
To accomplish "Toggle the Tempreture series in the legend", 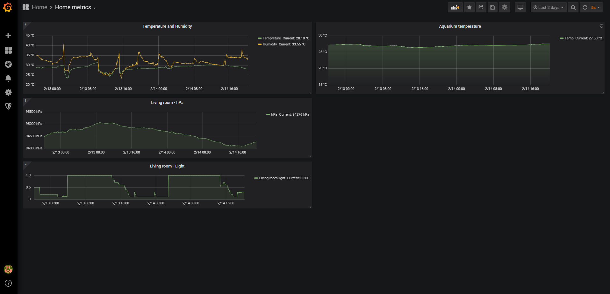I will pos(272,38).
